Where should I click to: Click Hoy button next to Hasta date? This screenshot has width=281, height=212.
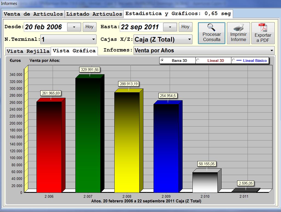point(185,27)
